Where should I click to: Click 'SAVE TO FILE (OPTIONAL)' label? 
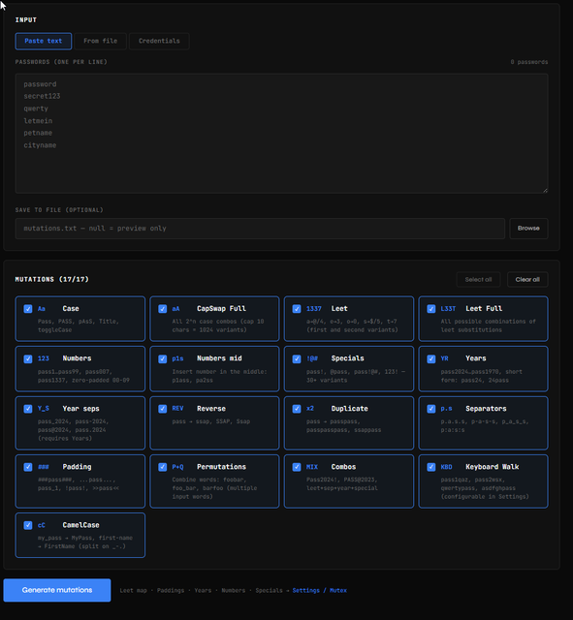point(59,210)
